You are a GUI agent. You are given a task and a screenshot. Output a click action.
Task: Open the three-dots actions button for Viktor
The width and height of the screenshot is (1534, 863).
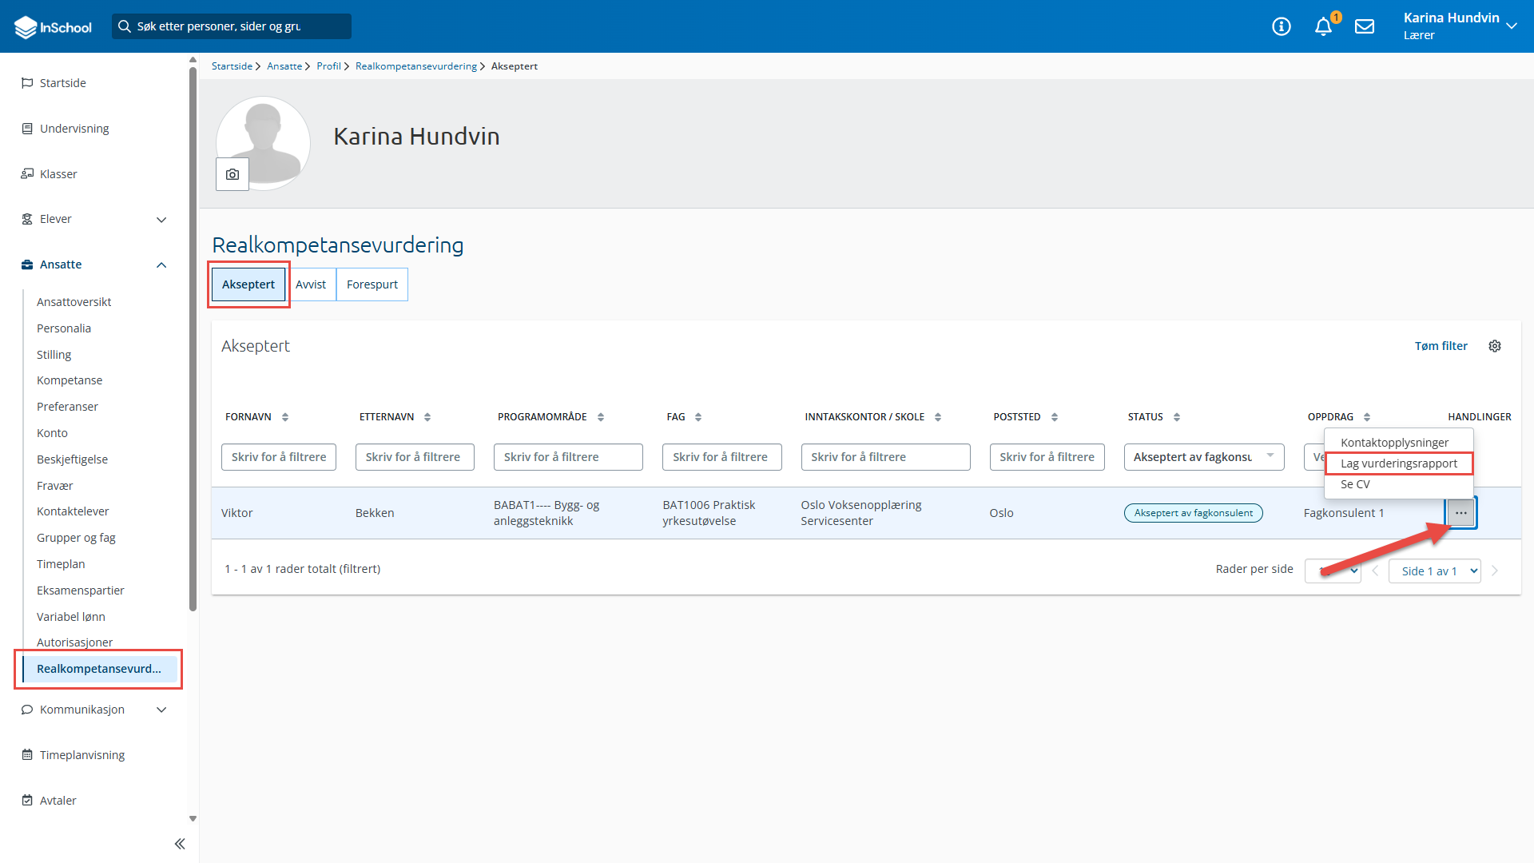1461,513
